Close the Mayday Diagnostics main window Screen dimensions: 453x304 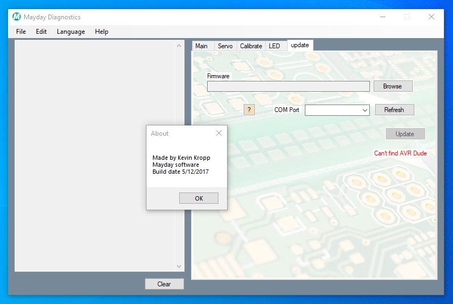[x=432, y=17]
